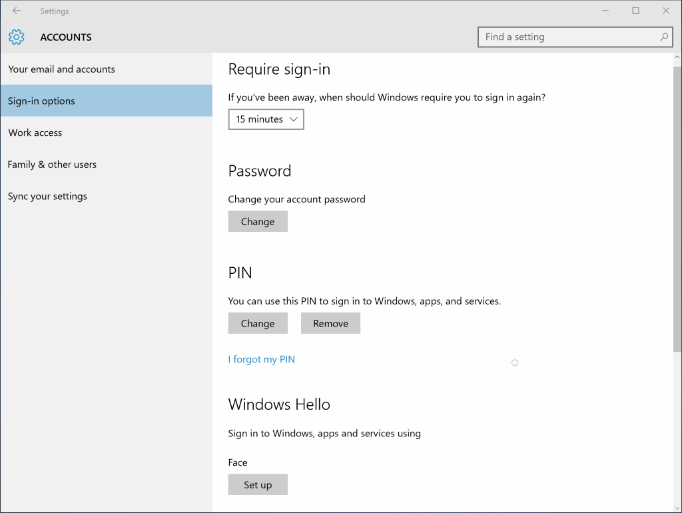Maximize the Settings window
Screen dimensions: 682x513
(x=635, y=11)
